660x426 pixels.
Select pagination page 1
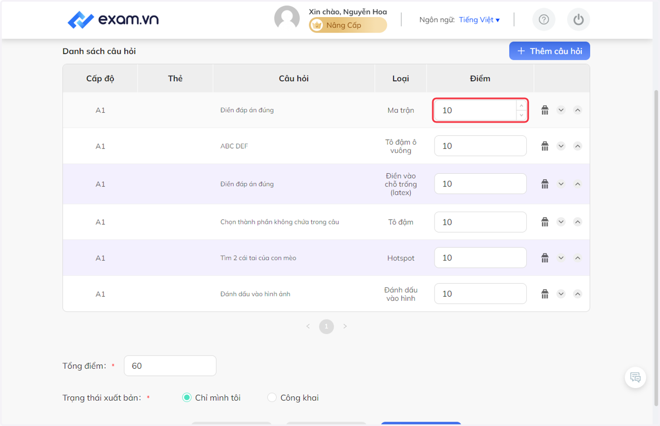tap(326, 327)
